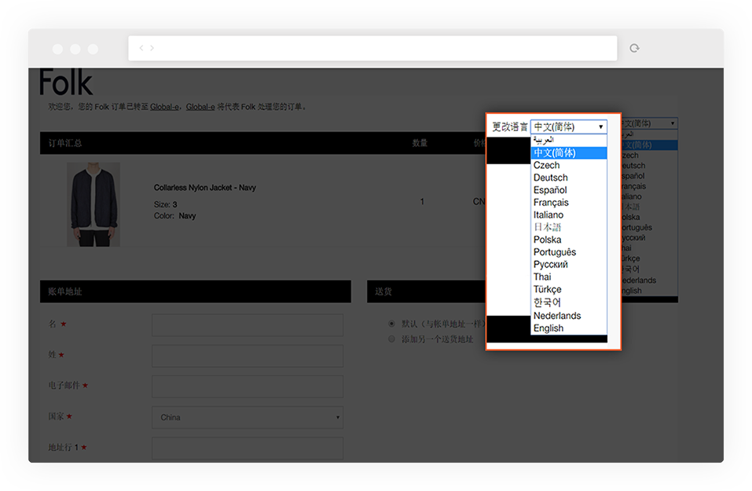Click the 'Color: Navy' text
Screen dimensions: 752x491
pos(174,216)
